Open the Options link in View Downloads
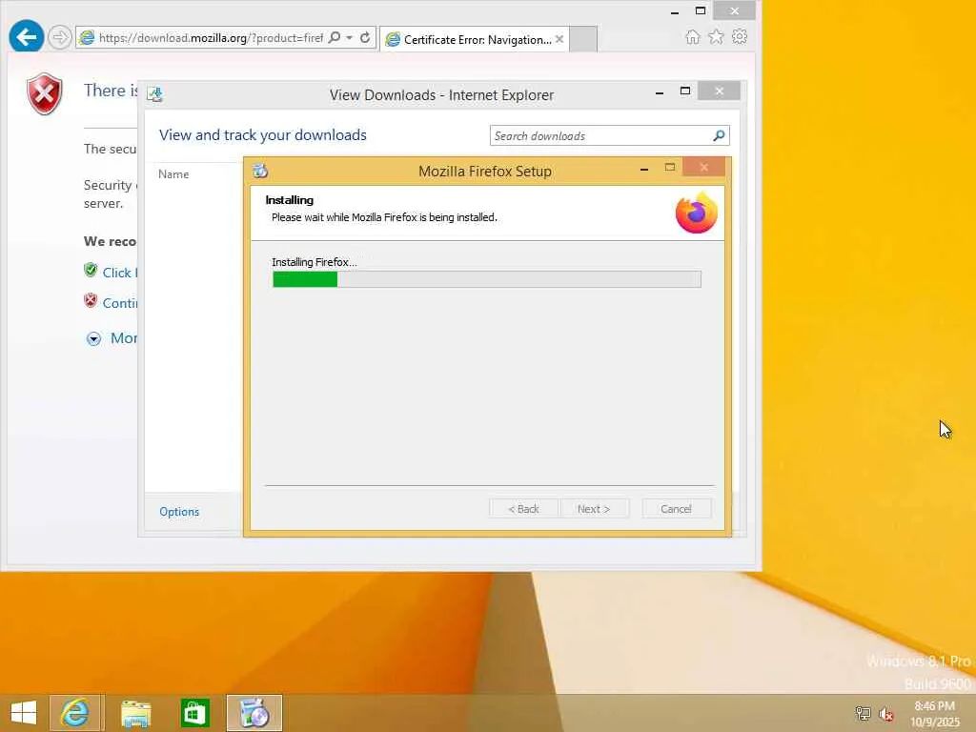Viewport: 976px width, 732px height. [x=179, y=512]
